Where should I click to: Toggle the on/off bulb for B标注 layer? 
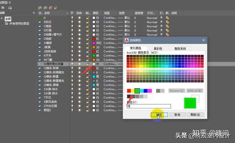point(72,22)
